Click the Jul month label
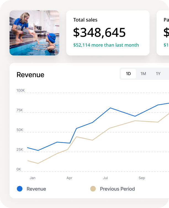 [105, 178]
